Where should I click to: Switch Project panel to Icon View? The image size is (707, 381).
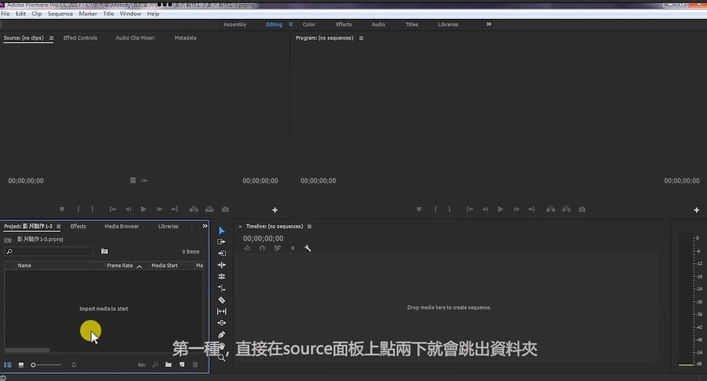point(21,365)
